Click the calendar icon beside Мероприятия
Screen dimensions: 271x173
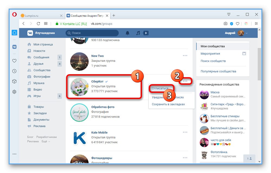tap(244, 53)
